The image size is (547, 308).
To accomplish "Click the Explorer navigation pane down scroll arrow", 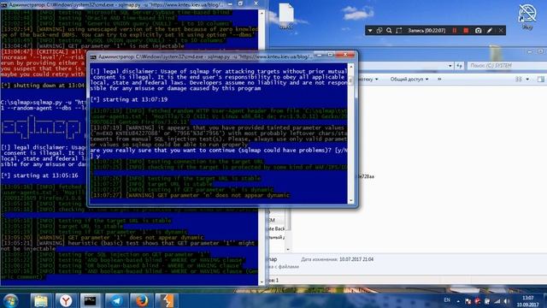I will (288, 249).
